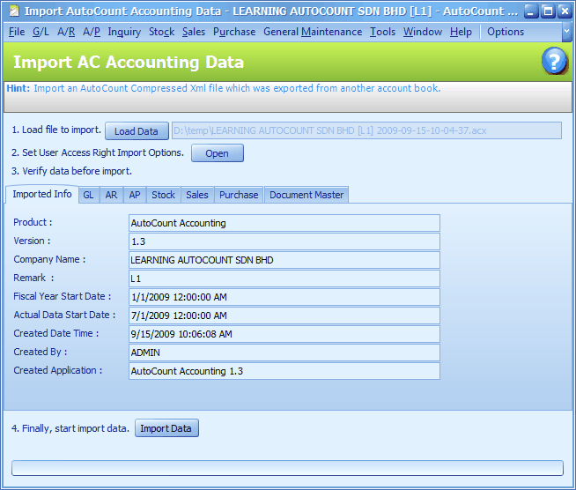Open the Inquiry menu
Screen dimensions: 576x490
tap(124, 32)
